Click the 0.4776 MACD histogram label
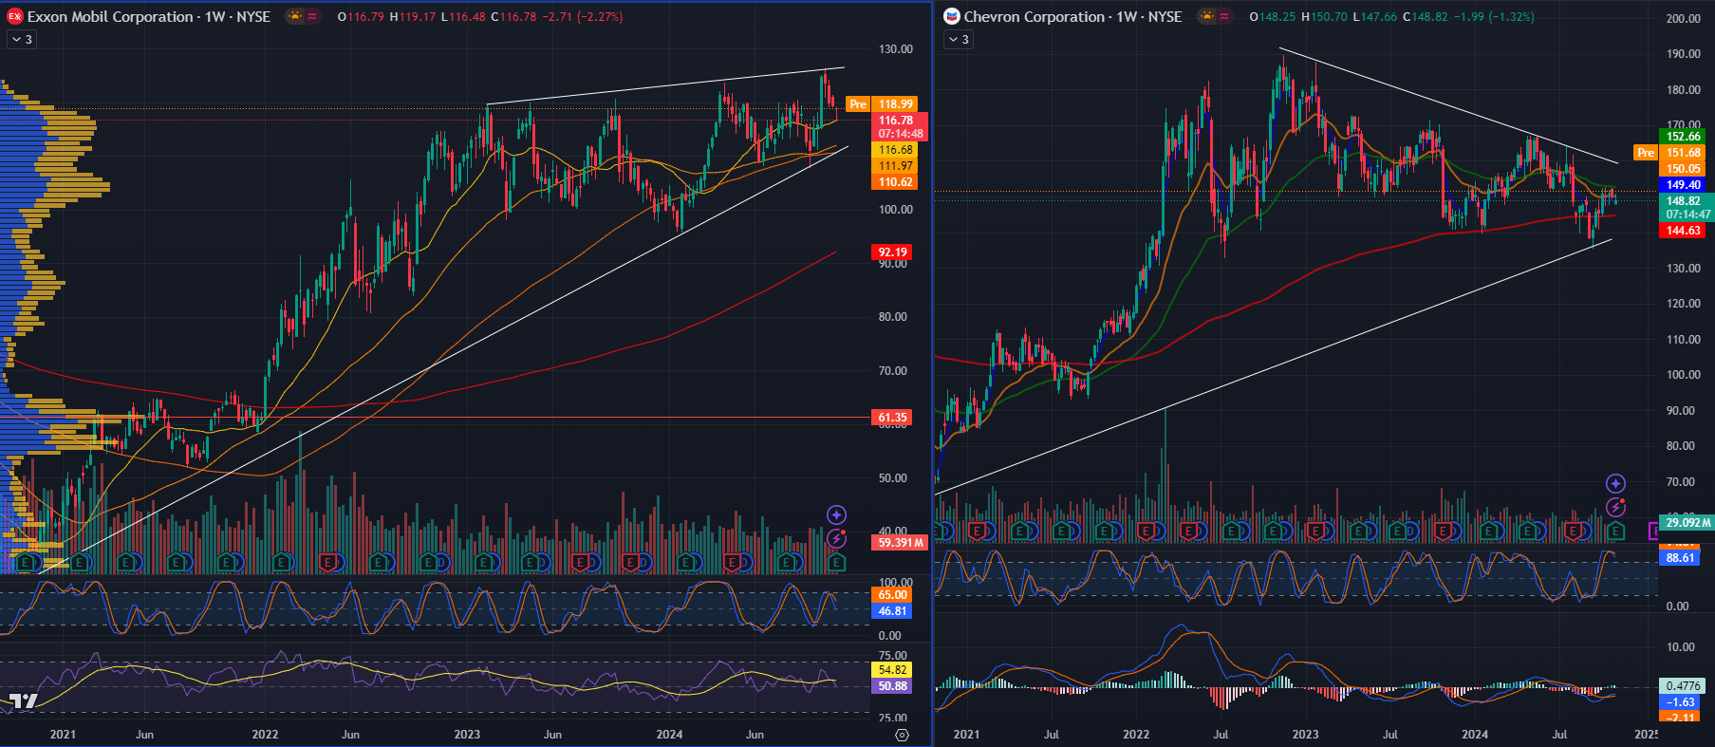This screenshot has width=1715, height=747. tap(1682, 686)
